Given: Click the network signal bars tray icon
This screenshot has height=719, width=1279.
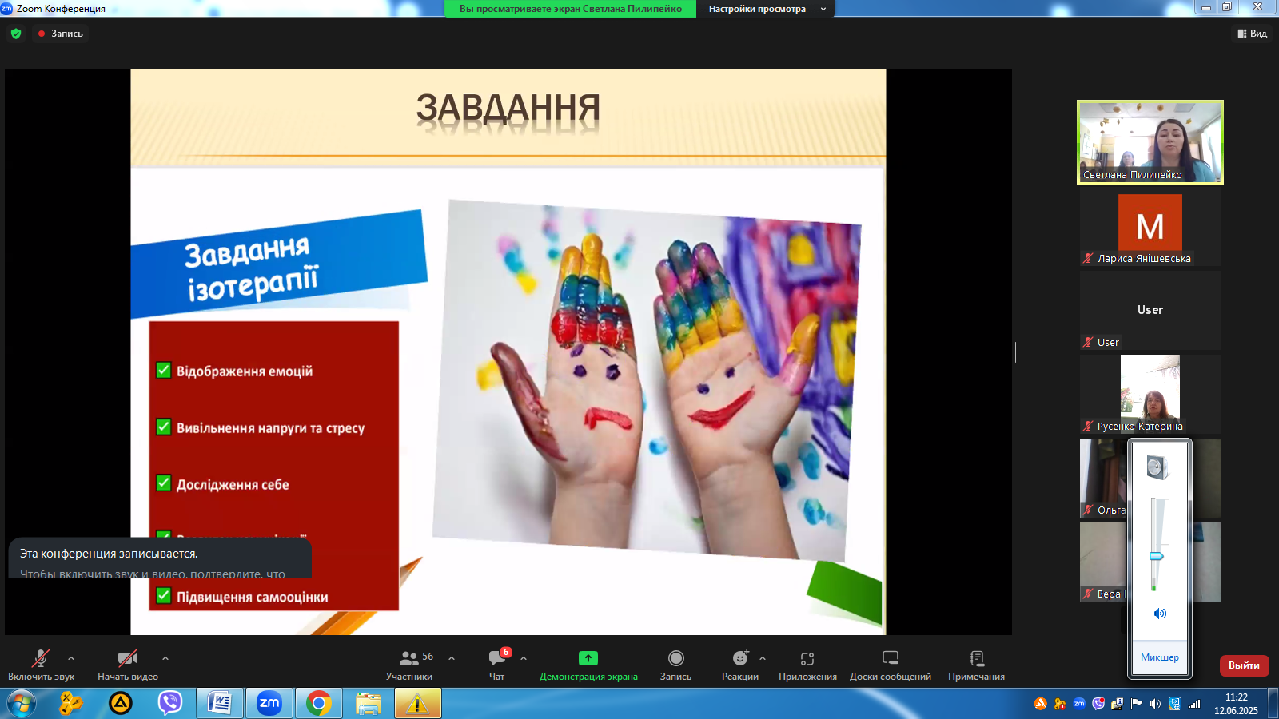Looking at the screenshot, I should coord(1194,704).
